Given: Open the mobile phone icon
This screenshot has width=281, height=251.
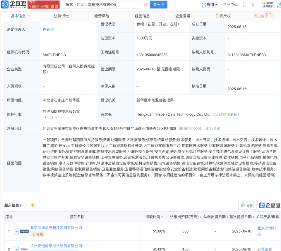Looking at the screenshot, I should coord(245,5).
